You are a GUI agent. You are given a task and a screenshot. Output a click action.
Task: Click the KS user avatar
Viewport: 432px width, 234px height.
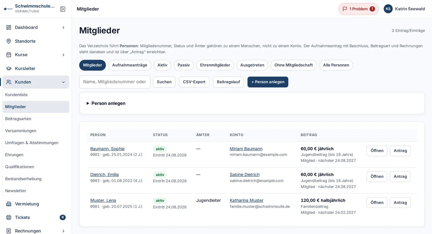click(388, 9)
